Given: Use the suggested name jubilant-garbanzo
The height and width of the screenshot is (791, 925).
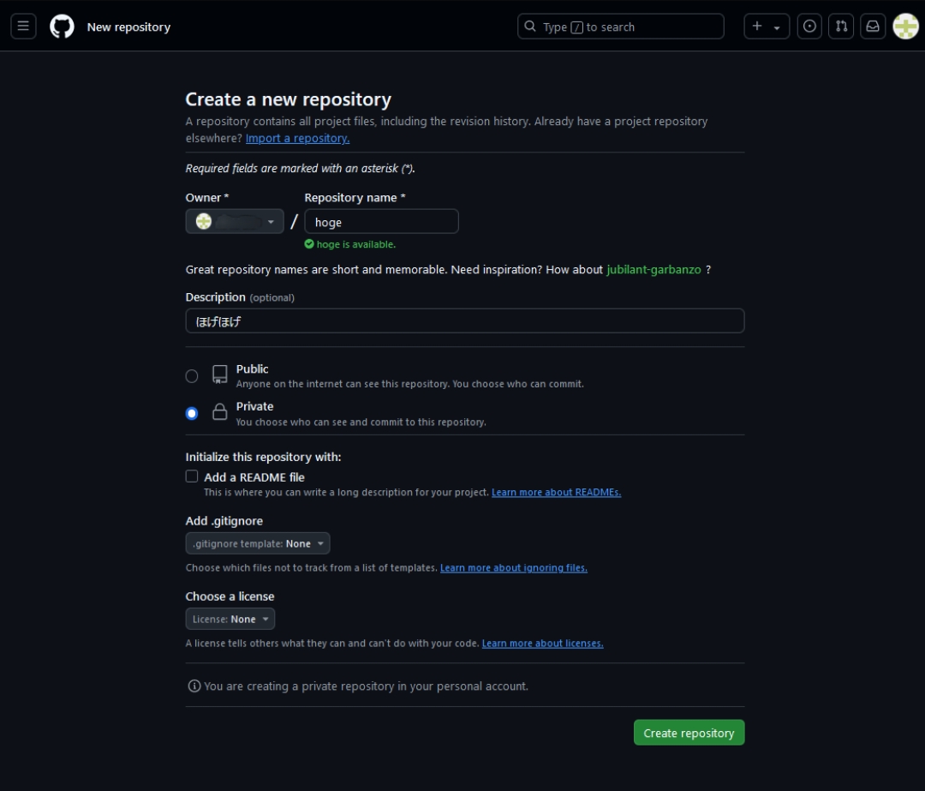Looking at the screenshot, I should click(x=653, y=269).
